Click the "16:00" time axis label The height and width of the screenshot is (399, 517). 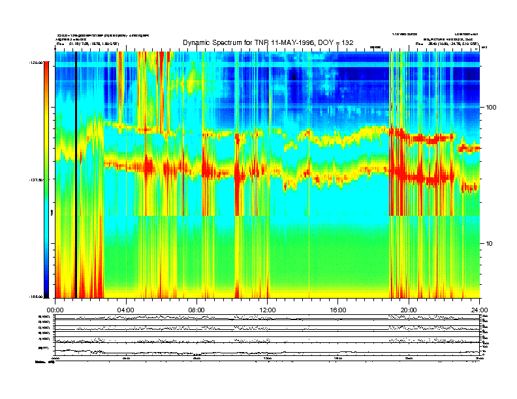[338, 310]
